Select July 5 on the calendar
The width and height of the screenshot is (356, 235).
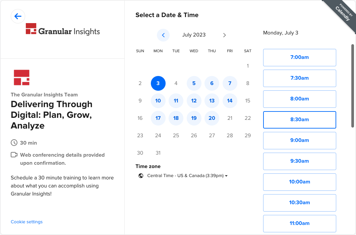[194, 83]
